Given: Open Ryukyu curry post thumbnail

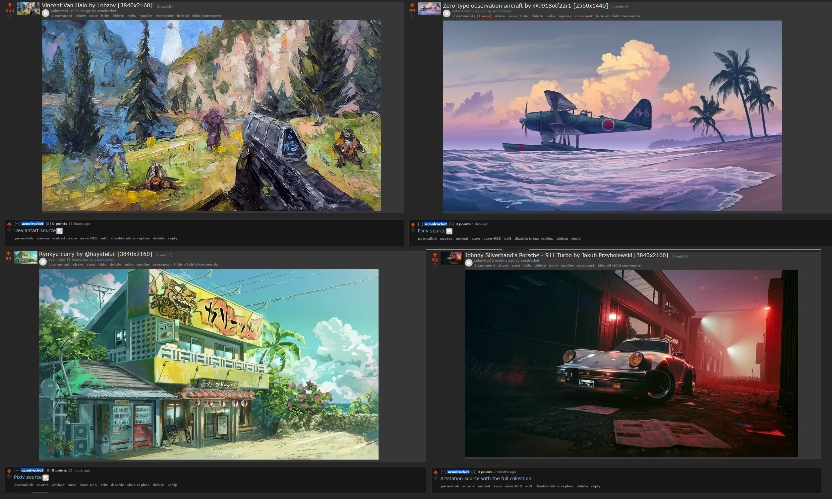Looking at the screenshot, I should [26, 257].
